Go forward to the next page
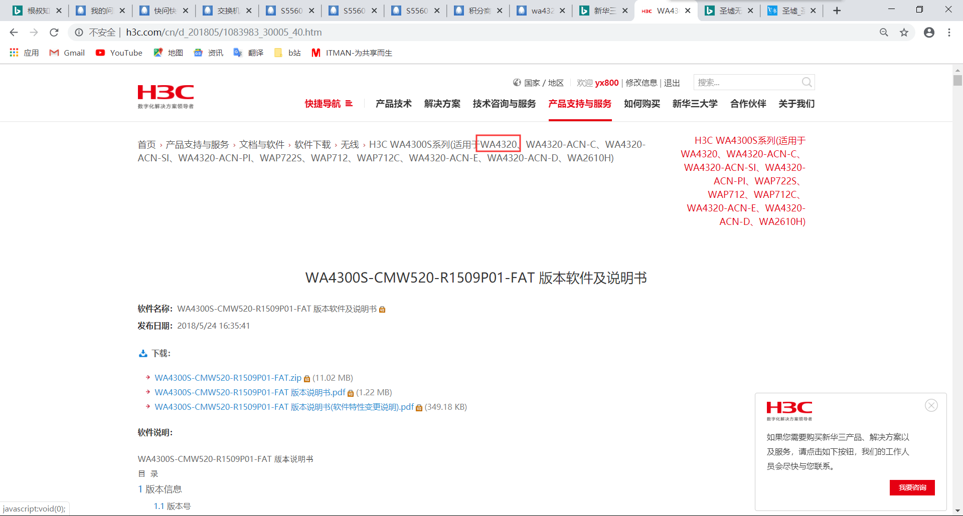 click(34, 33)
